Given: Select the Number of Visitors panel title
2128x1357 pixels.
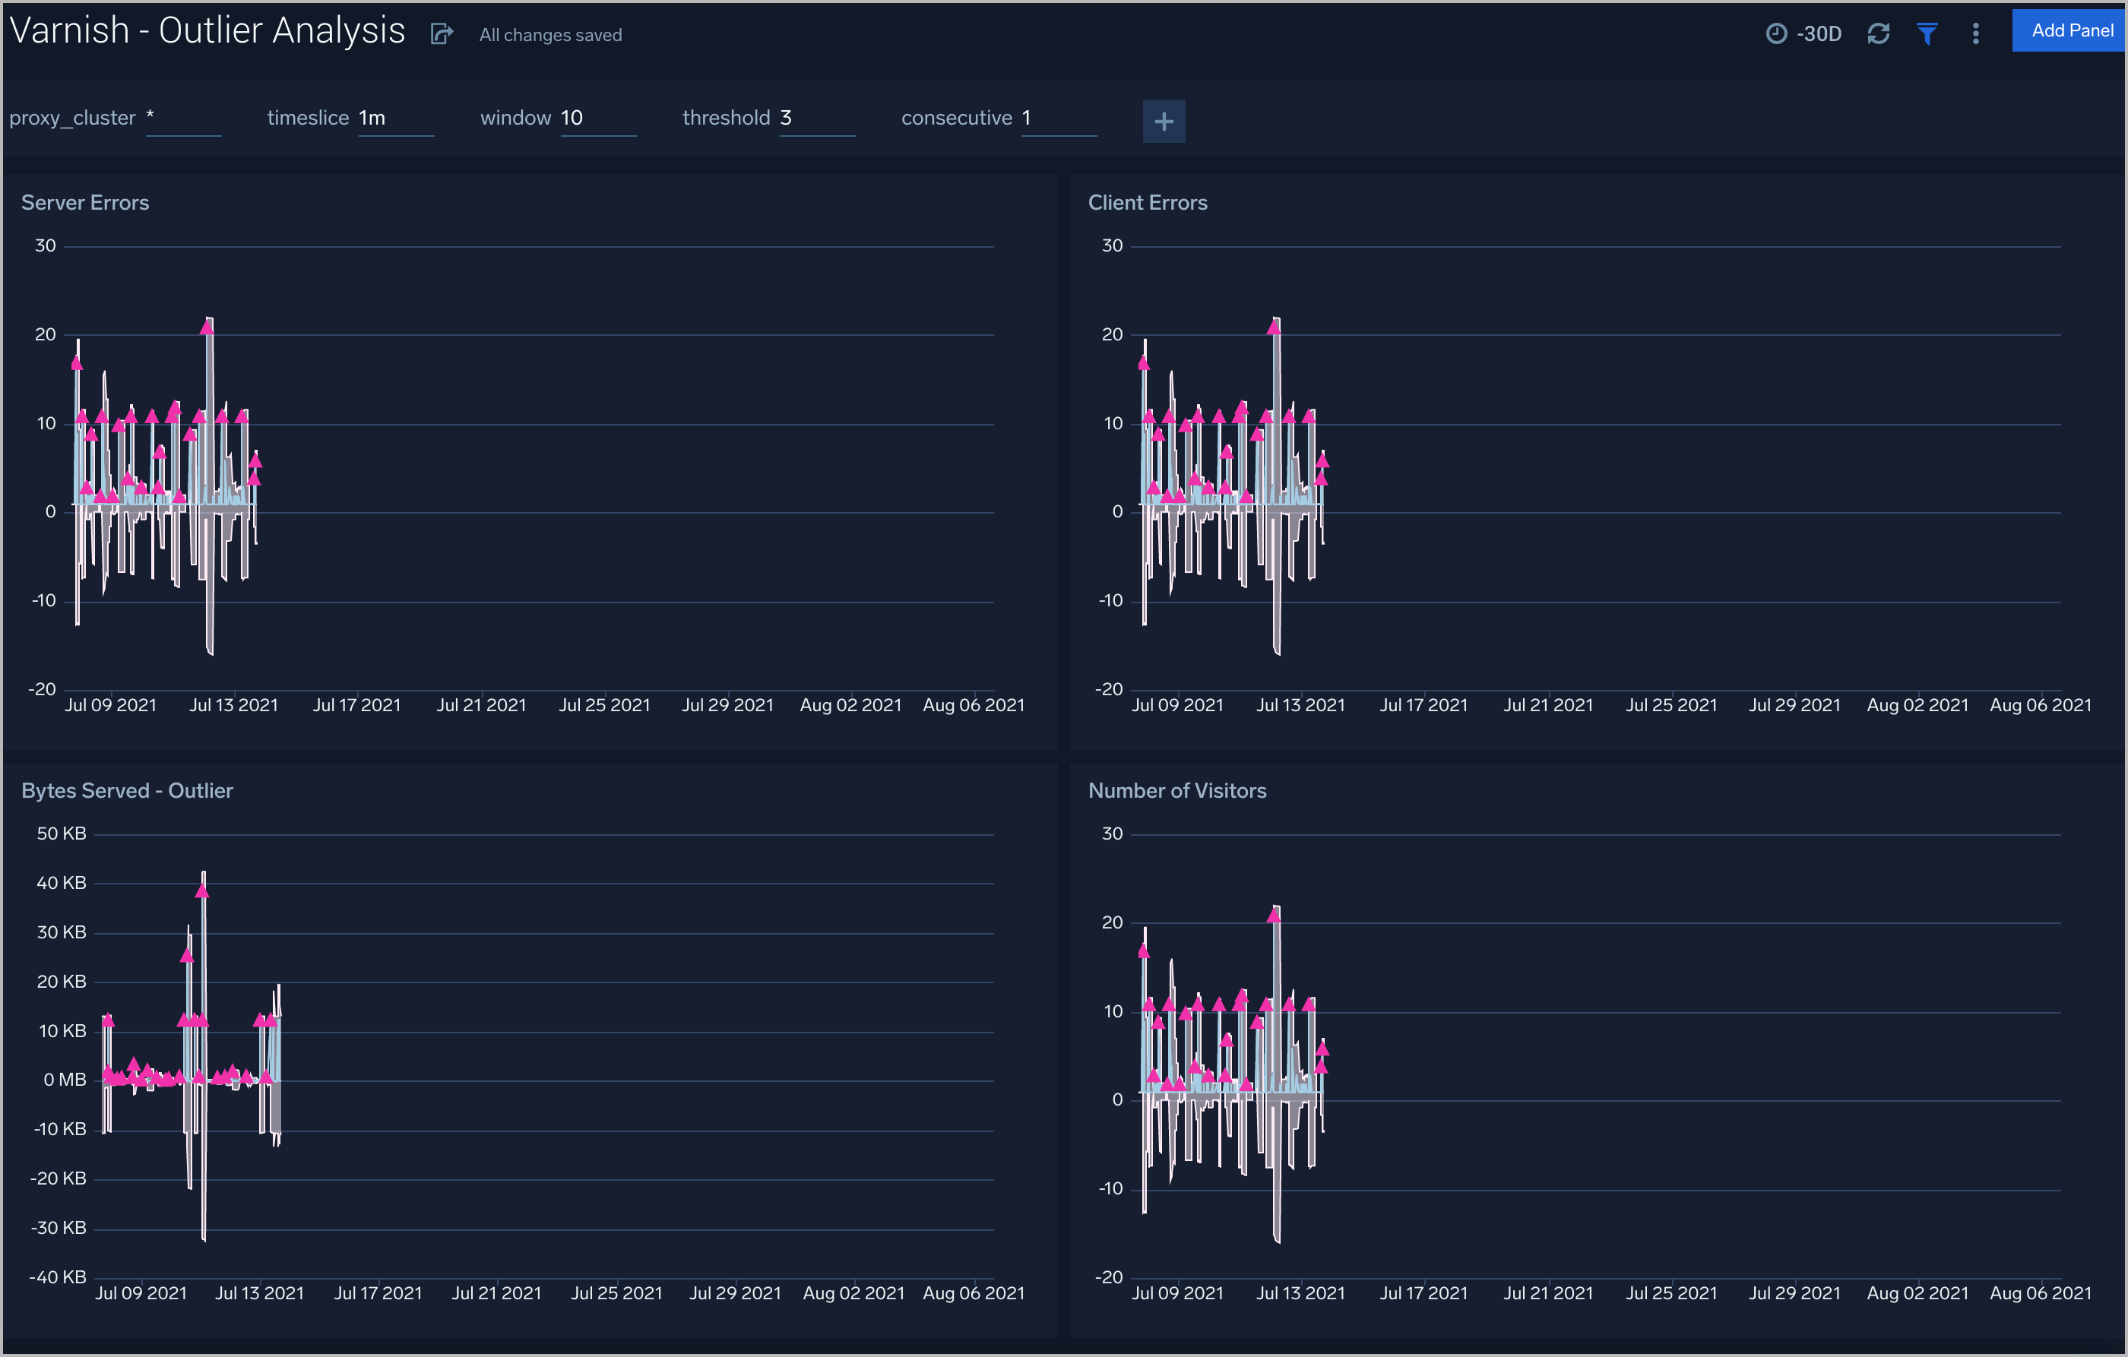Looking at the screenshot, I should tap(1177, 790).
